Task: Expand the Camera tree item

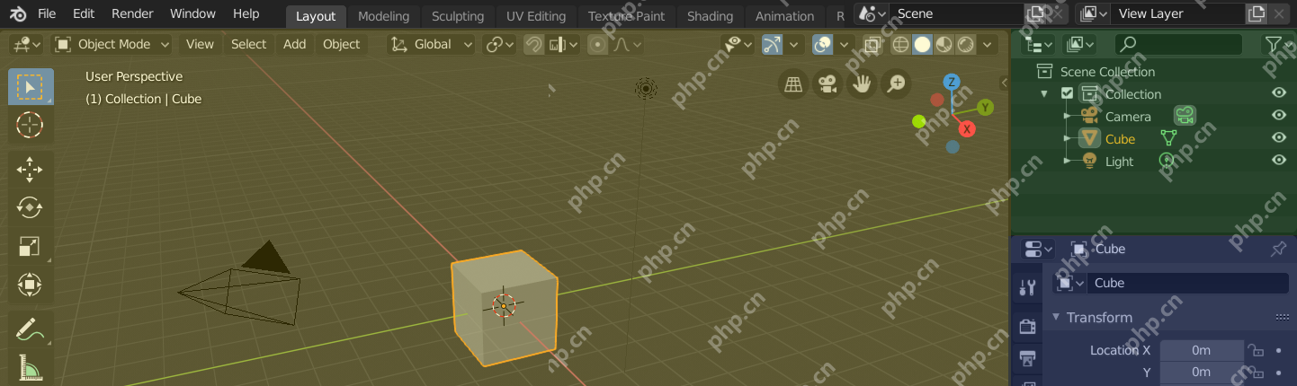Action: 1067,116
